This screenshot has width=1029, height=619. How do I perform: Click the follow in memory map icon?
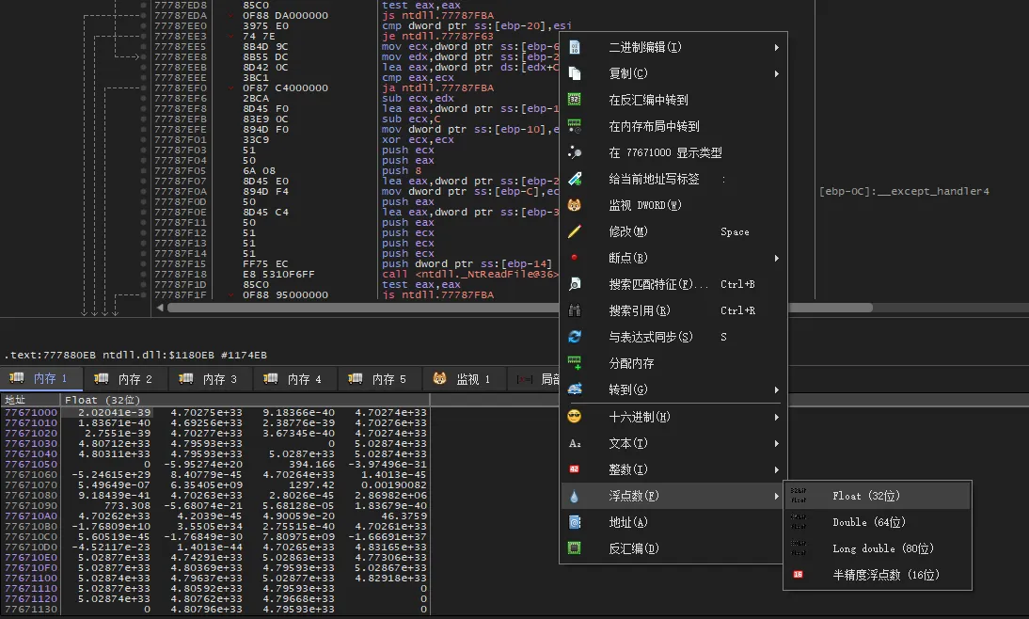[x=574, y=126]
